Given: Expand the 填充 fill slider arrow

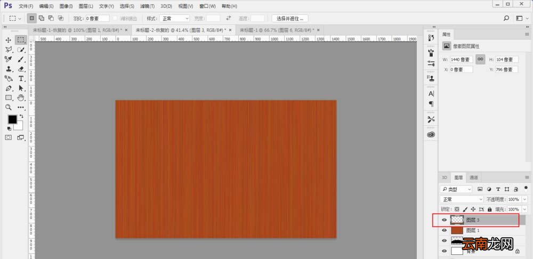Looking at the screenshot, I should coord(524,209).
